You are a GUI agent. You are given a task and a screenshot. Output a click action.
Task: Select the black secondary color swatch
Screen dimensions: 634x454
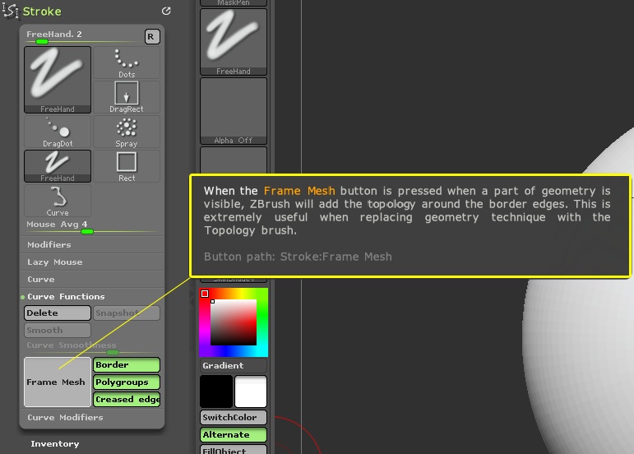point(216,391)
